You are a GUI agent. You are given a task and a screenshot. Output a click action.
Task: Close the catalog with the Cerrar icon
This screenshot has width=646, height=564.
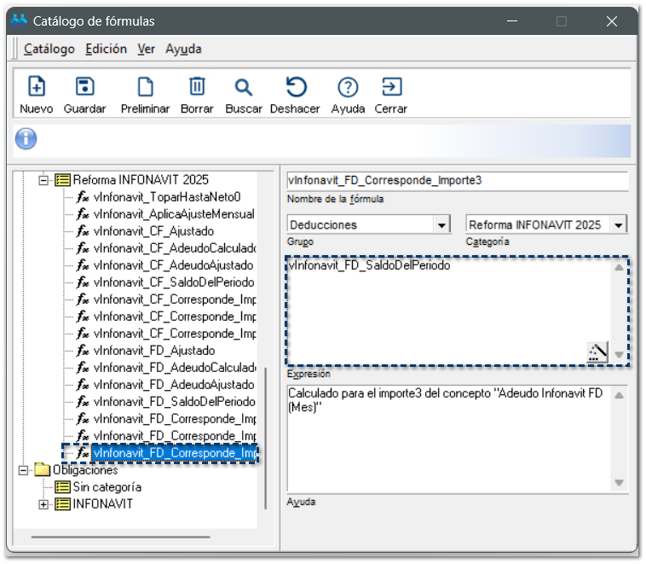(x=390, y=88)
